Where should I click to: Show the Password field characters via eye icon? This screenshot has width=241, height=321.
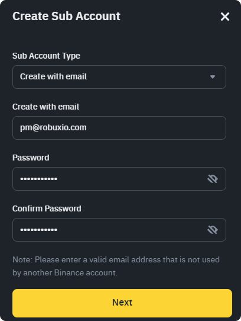pos(213,179)
